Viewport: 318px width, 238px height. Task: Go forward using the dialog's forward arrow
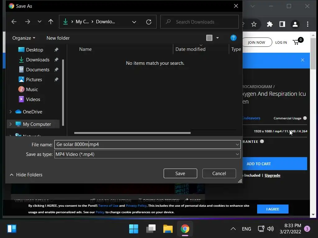[x=27, y=22]
